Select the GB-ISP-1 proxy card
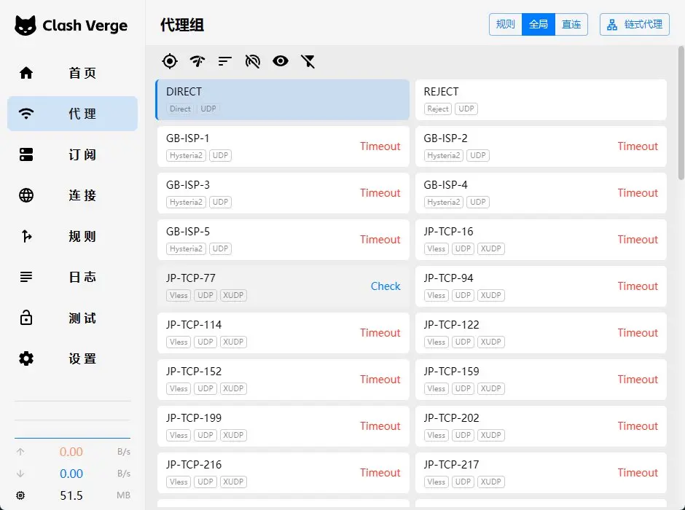This screenshot has height=510, width=685. (283, 146)
